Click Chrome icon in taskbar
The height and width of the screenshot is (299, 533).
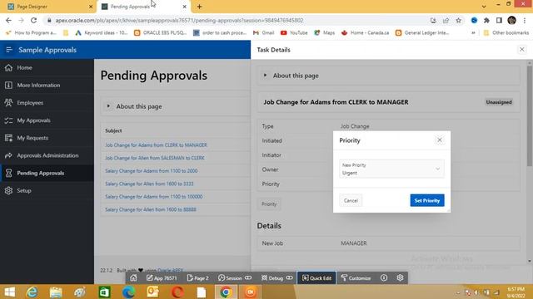[x=226, y=292]
